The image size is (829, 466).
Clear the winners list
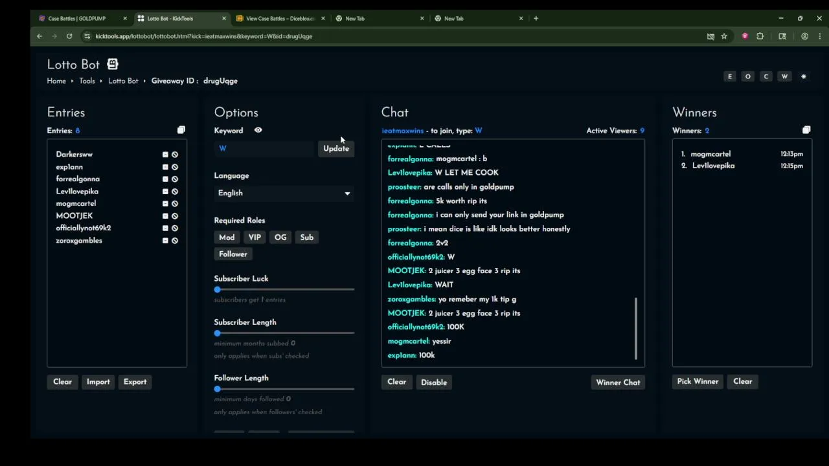coord(743,382)
